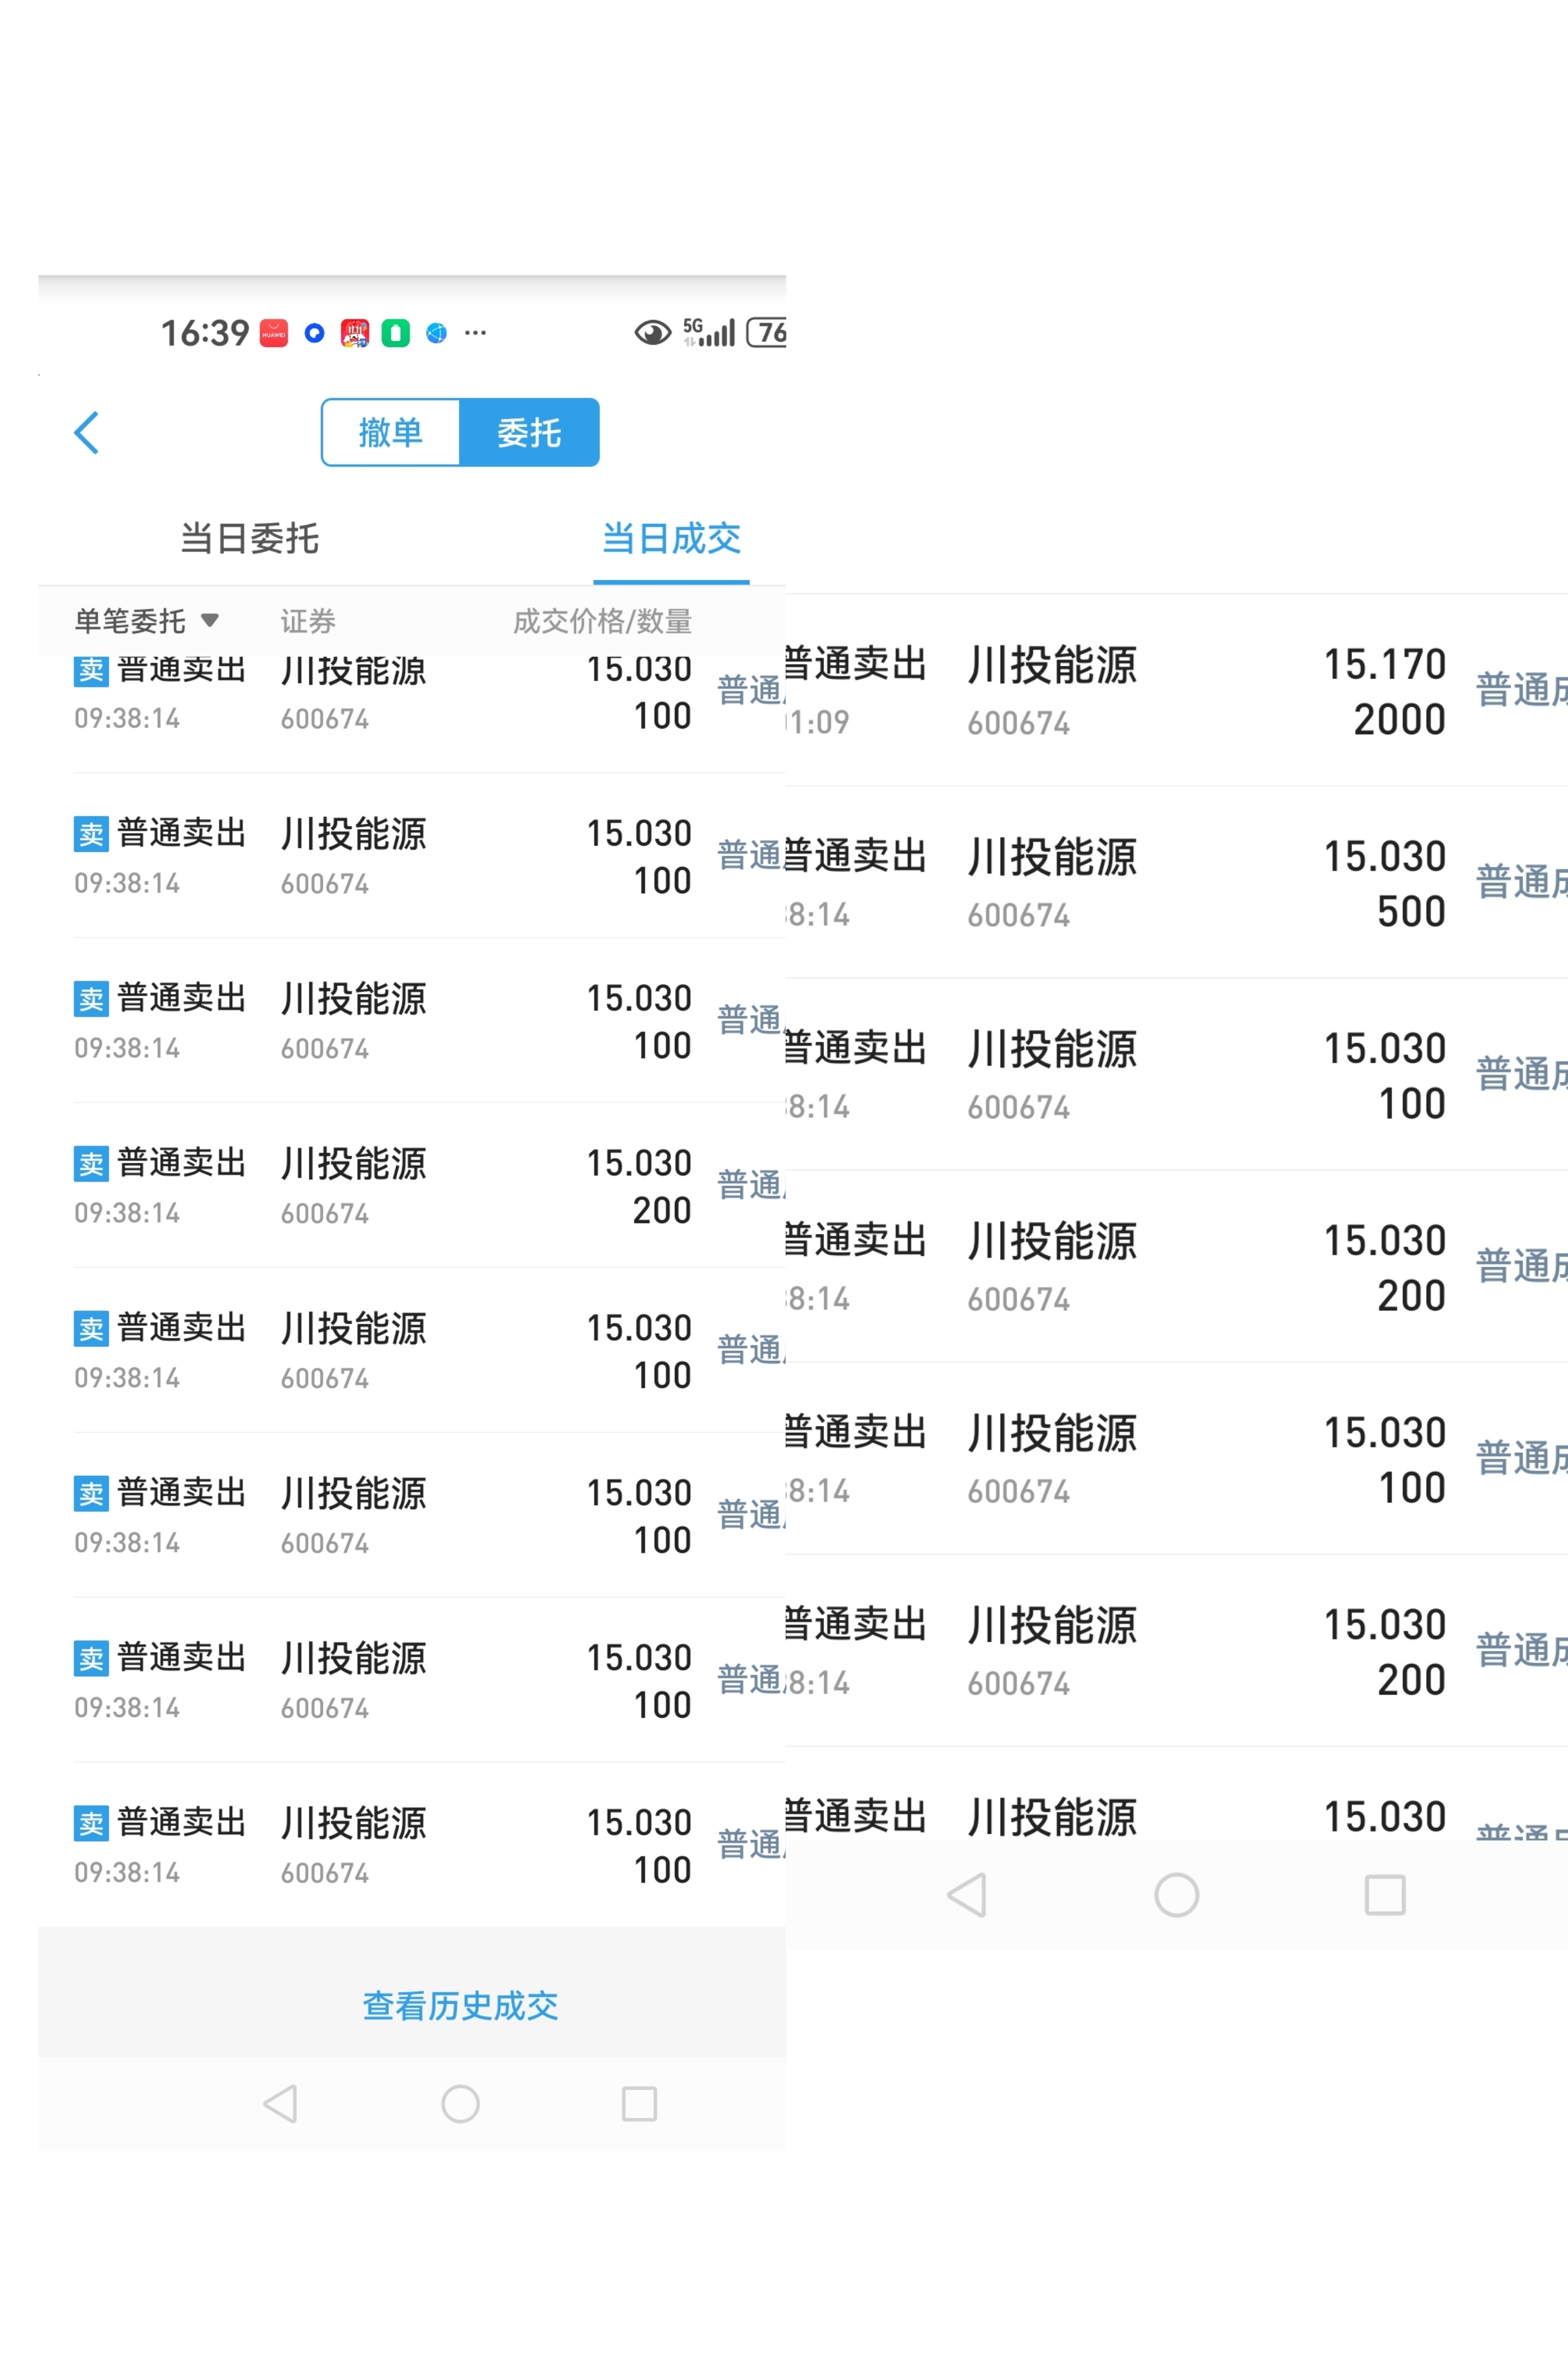Expand the 单笔委托 dropdown
This screenshot has height=2353, width=1568.
pos(146,621)
